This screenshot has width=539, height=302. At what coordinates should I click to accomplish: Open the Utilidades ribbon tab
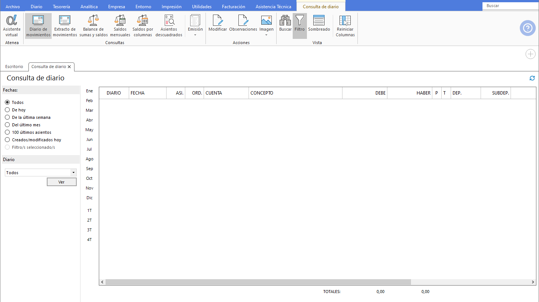click(202, 6)
